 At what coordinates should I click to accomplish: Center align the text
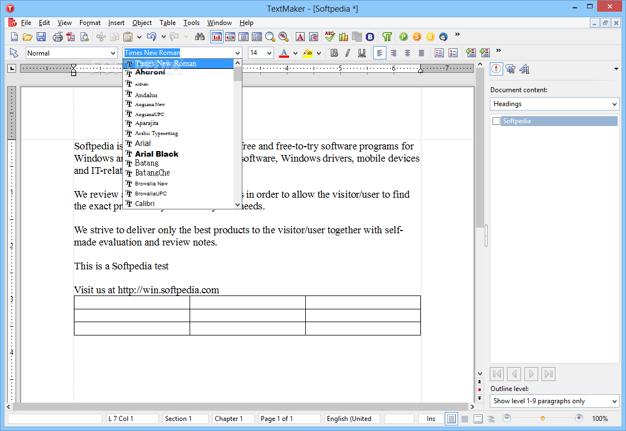click(408, 53)
